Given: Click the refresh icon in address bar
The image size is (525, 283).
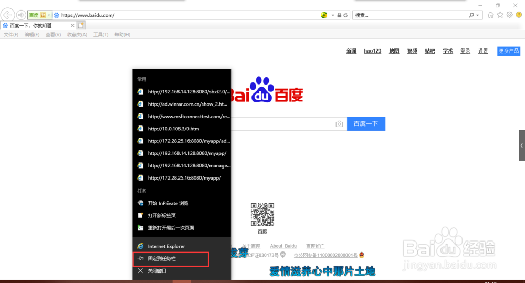Looking at the screenshot, I should click(x=345, y=15).
